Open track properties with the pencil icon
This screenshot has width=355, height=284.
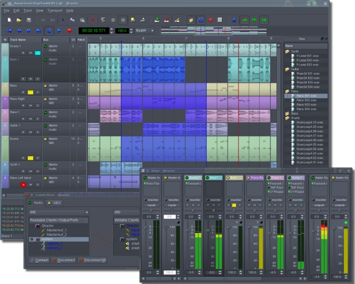point(177,20)
